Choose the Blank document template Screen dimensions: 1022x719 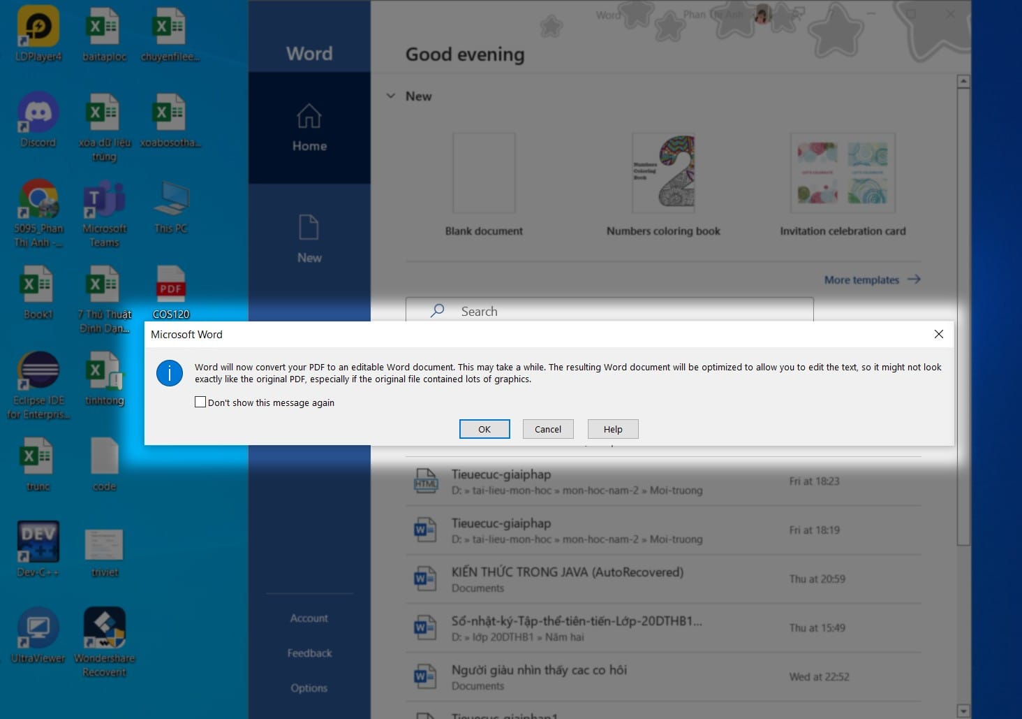point(484,185)
